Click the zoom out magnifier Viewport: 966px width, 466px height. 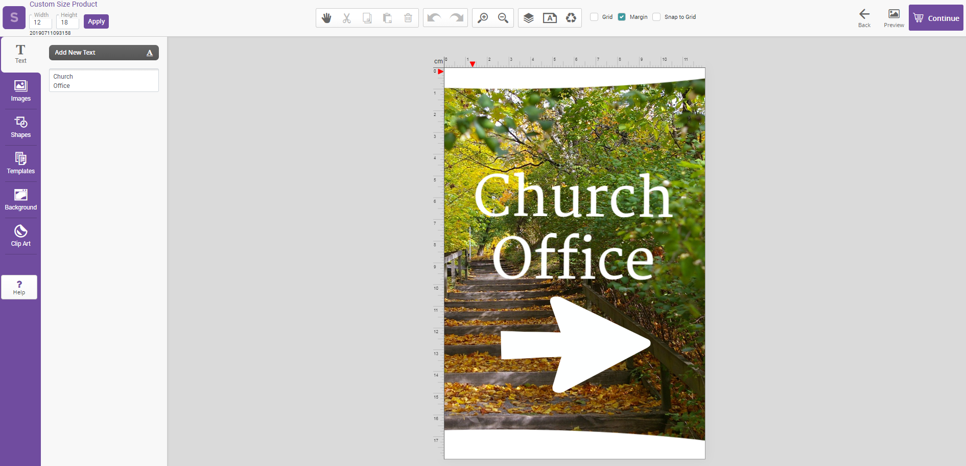(503, 18)
